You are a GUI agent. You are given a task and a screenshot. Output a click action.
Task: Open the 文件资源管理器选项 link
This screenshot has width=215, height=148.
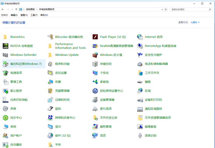[x=158, y=118]
